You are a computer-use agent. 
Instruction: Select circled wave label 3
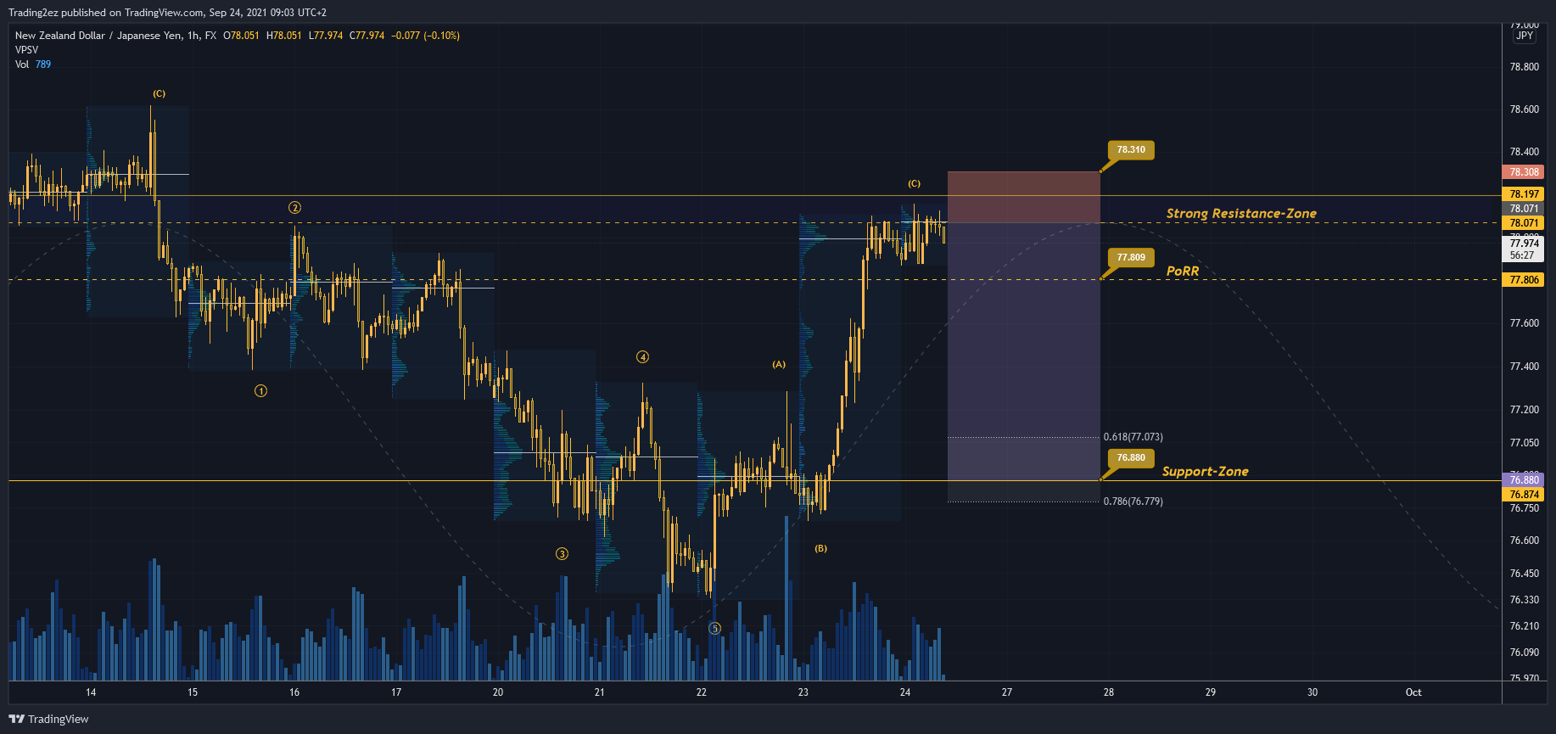(x=562, y=554)
